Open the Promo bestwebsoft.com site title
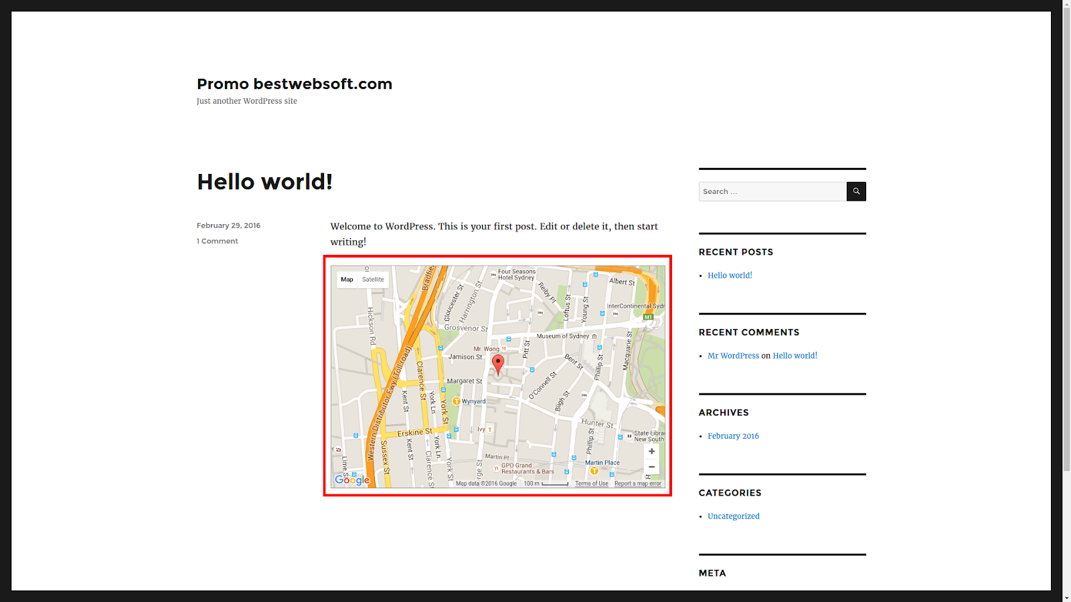Image resolution: width=1071 pixels, height=602 pixels. pyautogui.click(x=295, y=84)
